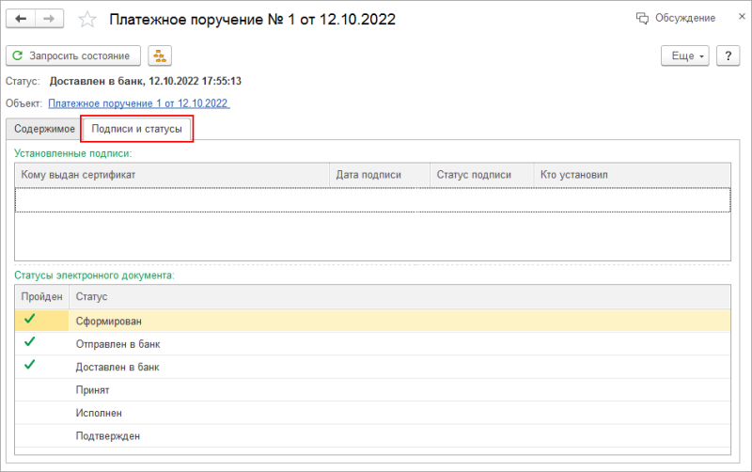Click the Дата подписи column header
Screen dimensions: 752x472
[x=380, y=175]
